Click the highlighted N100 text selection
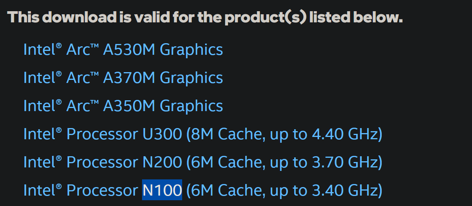This screenshot has height=206, width=472. 162,190
